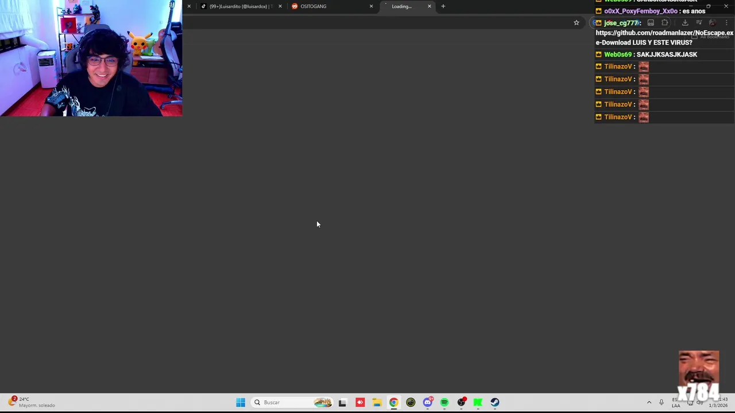Switch to the TikTok Luisardito tab
735x413 pixels.
click(240, 6)
